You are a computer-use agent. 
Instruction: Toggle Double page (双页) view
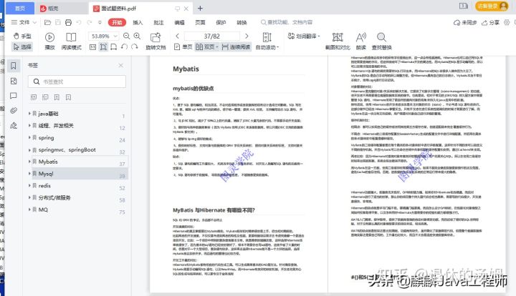(x=206, y=47)
